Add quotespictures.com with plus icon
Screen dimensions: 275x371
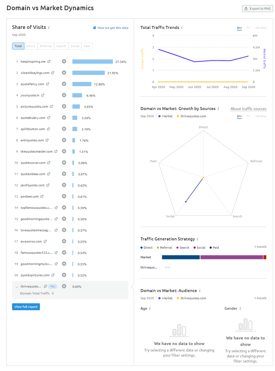64,275
